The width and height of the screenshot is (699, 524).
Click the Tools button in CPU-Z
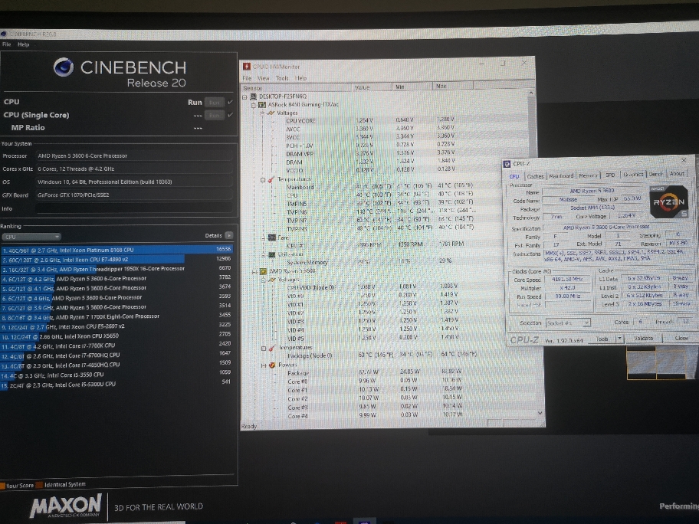point(602,339)
